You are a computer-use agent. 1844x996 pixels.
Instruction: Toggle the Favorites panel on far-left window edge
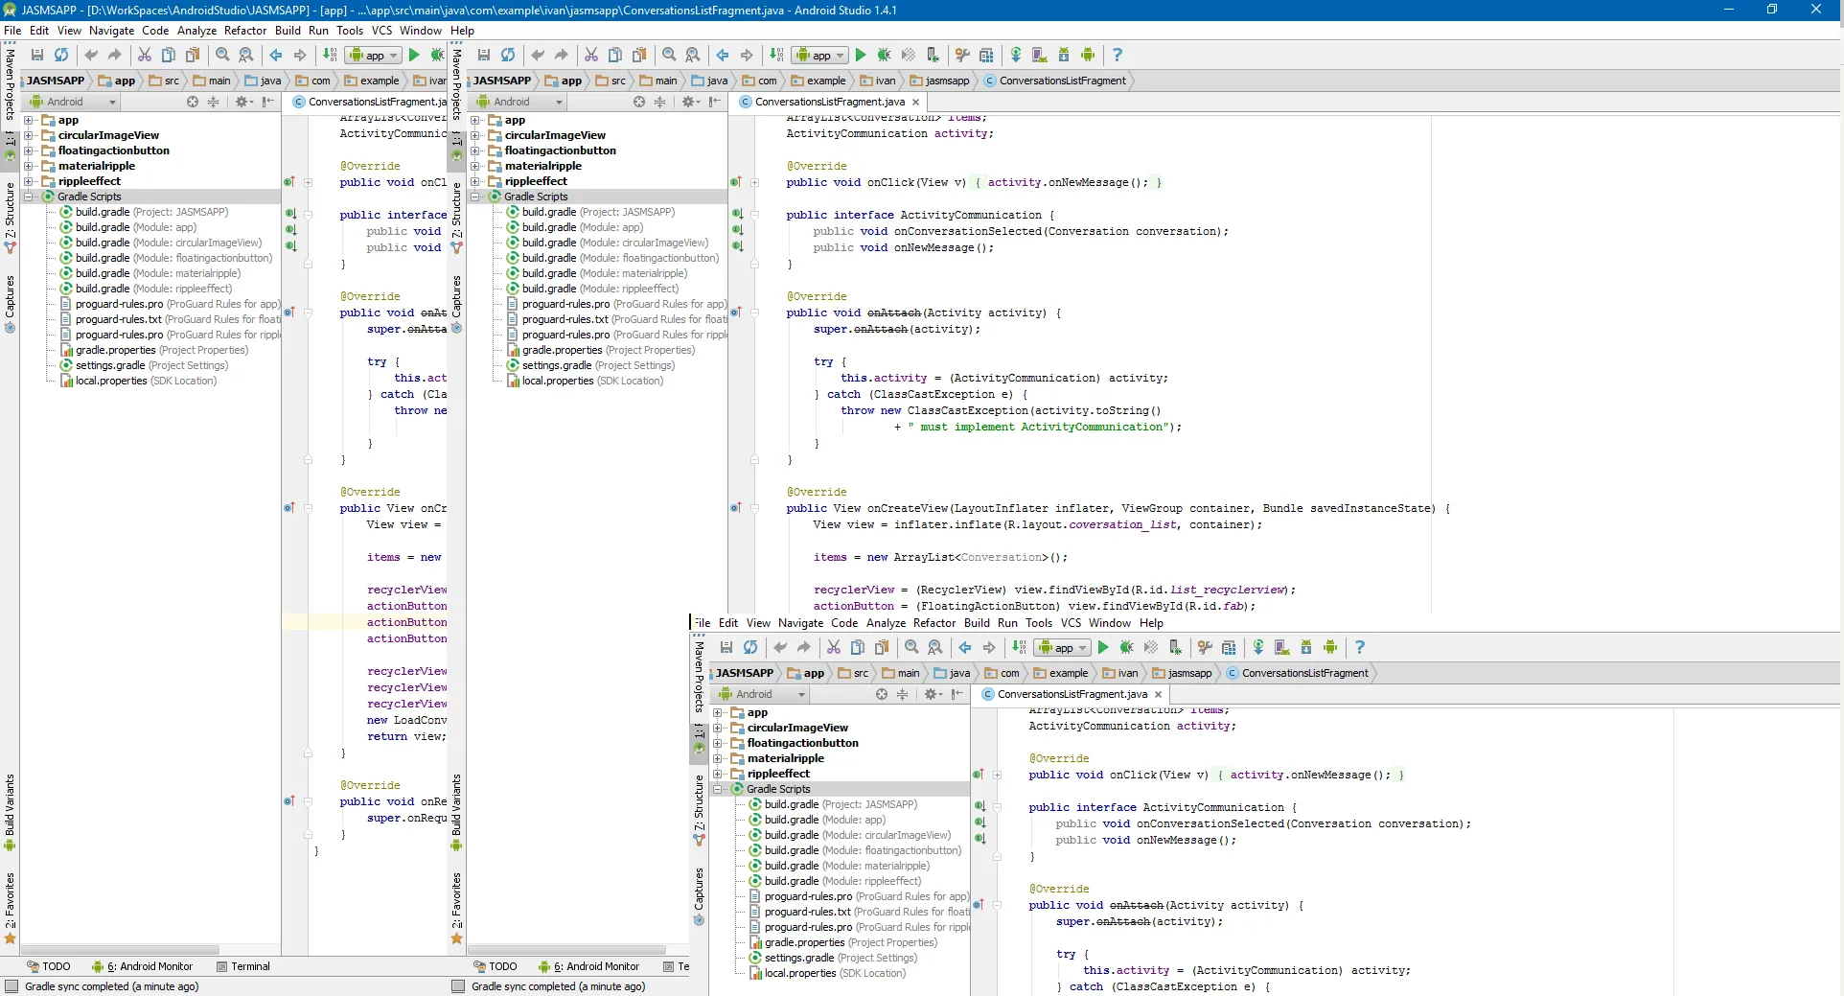coord(10,906)
